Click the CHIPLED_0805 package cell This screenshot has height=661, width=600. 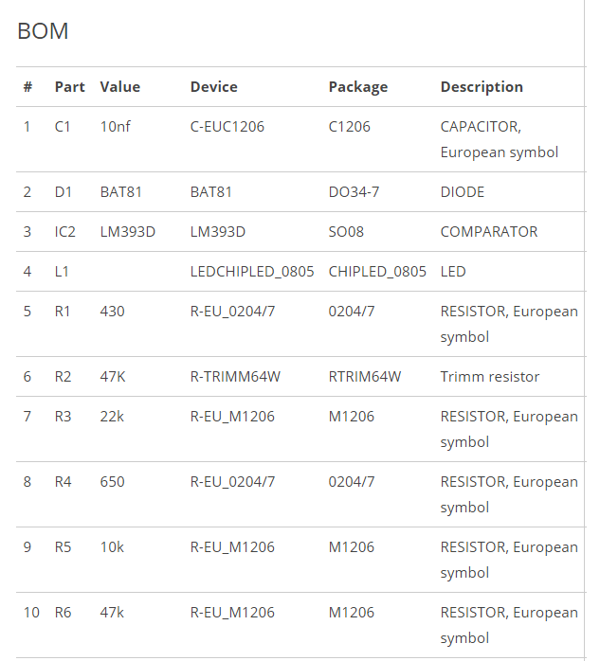[x=377, y=272]
